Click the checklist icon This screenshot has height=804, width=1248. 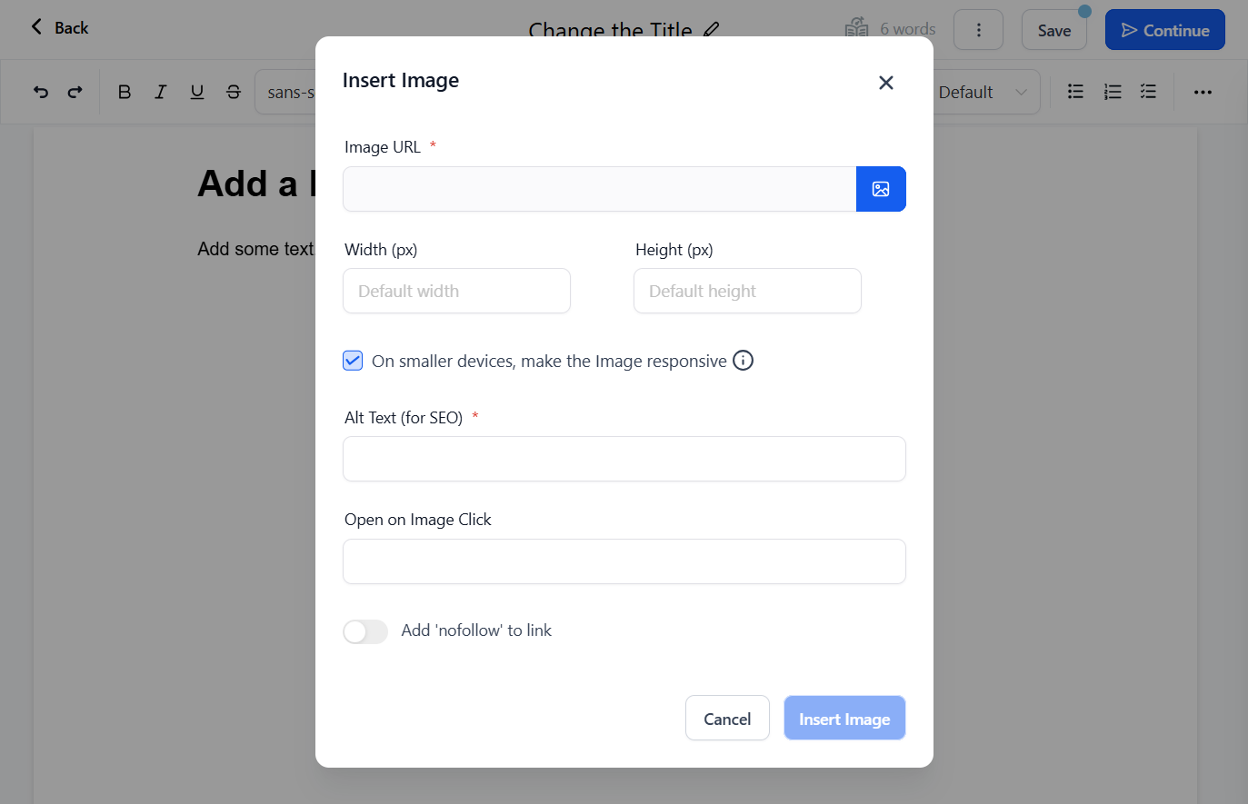click(x=1149, y=92)
